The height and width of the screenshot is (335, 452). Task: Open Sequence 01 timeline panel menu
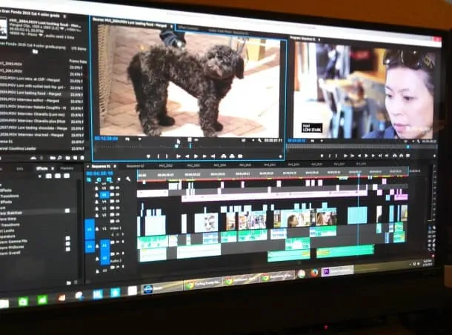[x=115, y=166]
